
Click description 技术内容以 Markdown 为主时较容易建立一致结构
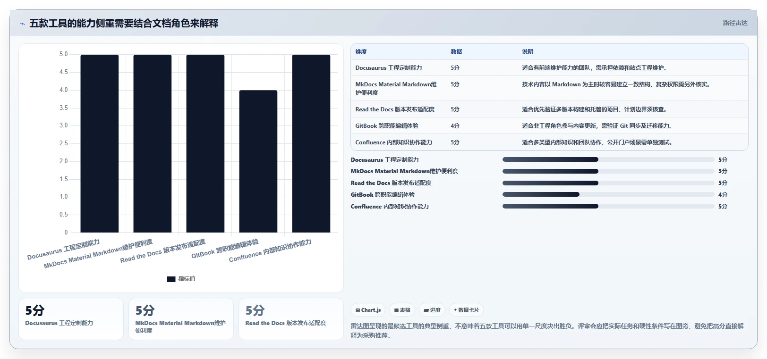pyautogui.click(x=616, y=84)
